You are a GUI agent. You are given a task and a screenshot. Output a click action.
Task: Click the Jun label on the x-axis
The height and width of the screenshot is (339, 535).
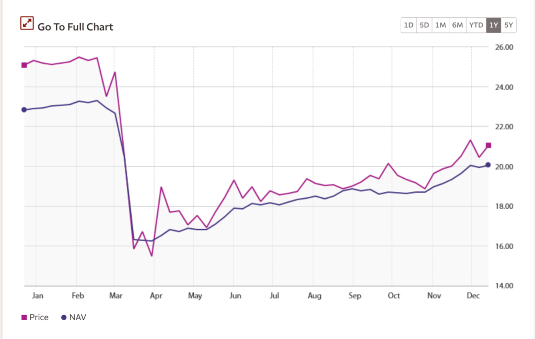[x=235, y=296]
